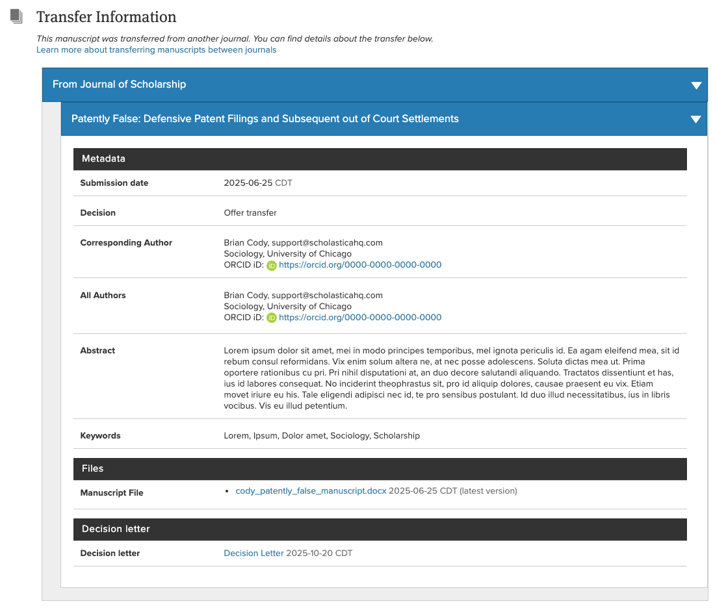Click the All Authors label
The width and height of the screenshot is (713, 610).
[103, 296]
